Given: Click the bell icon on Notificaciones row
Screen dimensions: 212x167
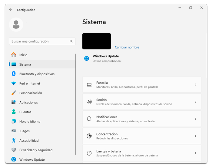Looking at the screenshot, I should [x=89, y=119].
